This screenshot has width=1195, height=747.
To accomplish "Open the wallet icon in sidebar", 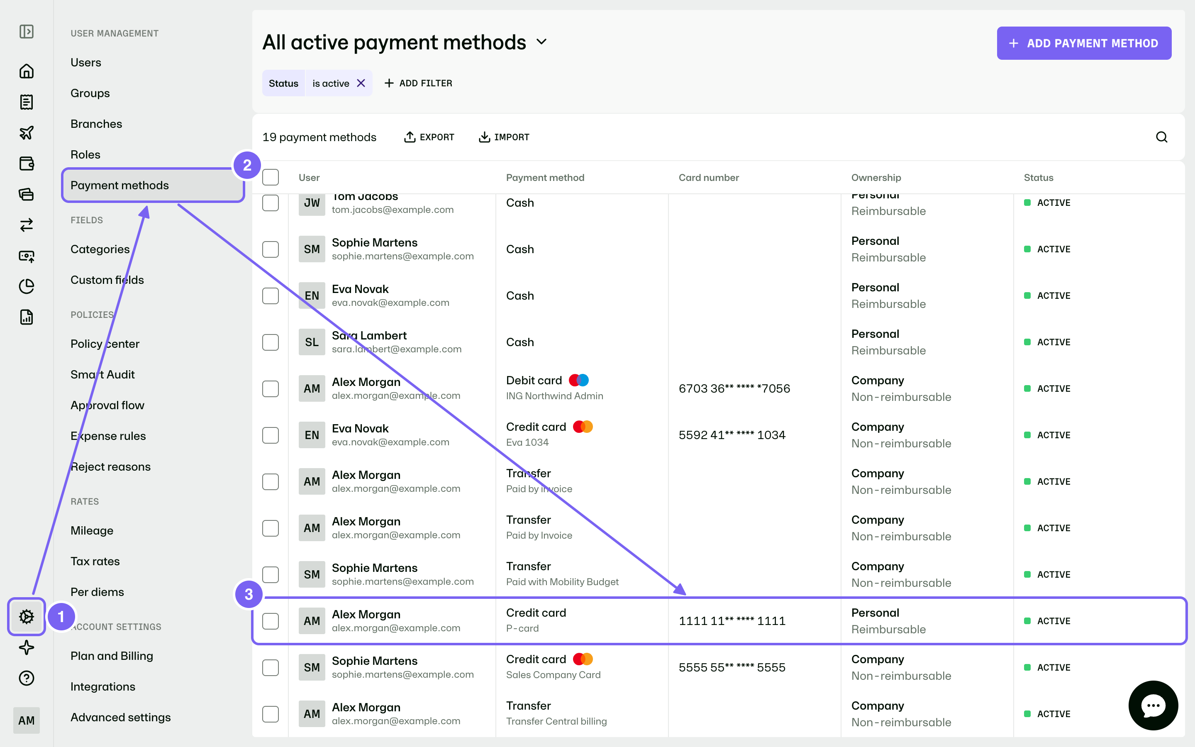I will (26, 164).
